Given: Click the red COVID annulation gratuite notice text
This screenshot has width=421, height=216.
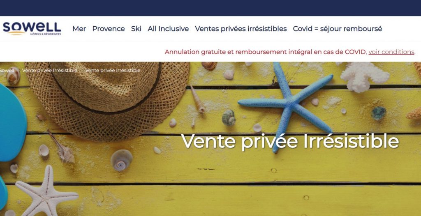Looking at the screenshot, I should pyautogui.click(x=265, y=52).
